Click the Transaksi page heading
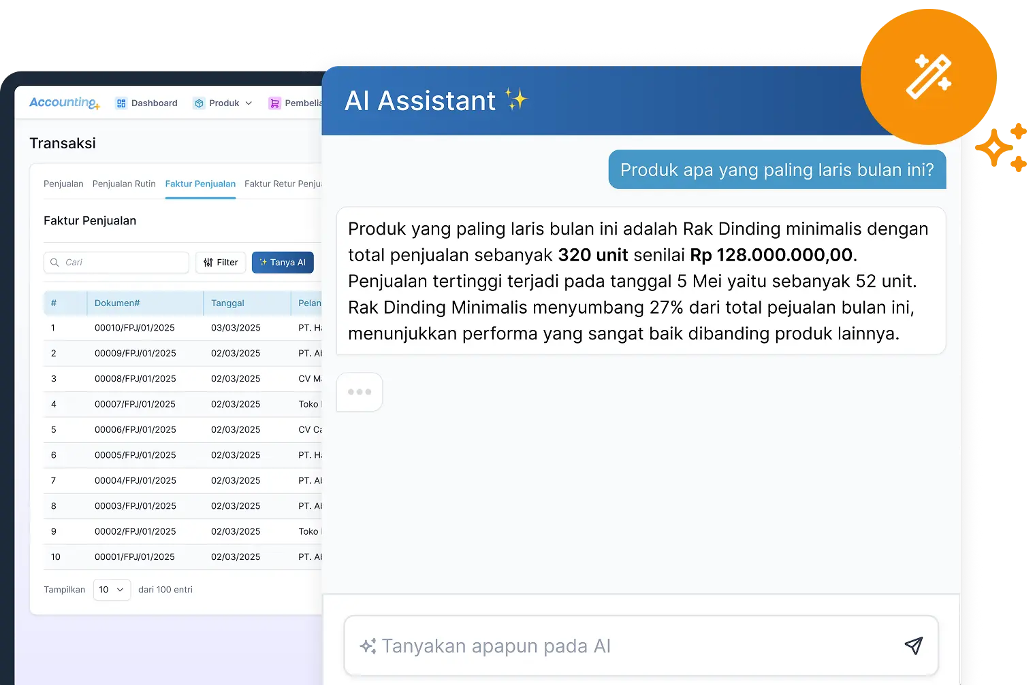The height and width of the screenshot is (685, 1035). coord(63,144)
